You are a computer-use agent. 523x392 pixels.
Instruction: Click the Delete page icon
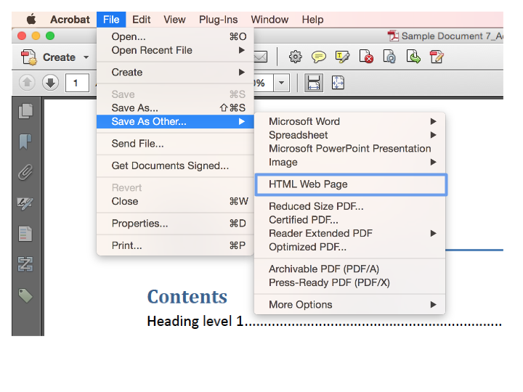[x=366, y=57]
